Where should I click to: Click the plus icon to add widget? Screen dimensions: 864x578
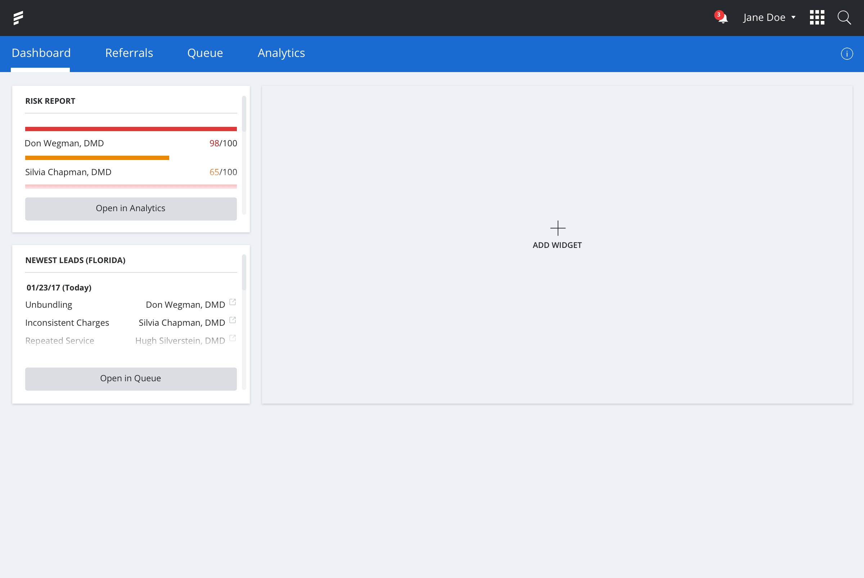pyautogui.click(x=558, y=228)
